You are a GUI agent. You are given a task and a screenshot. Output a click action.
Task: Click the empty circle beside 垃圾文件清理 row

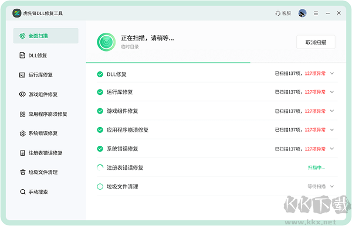tap(100, 186)
